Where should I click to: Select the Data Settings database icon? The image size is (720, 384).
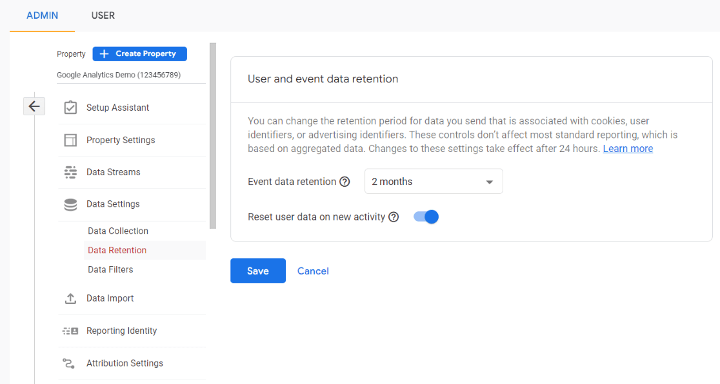(x=70, y=204)
